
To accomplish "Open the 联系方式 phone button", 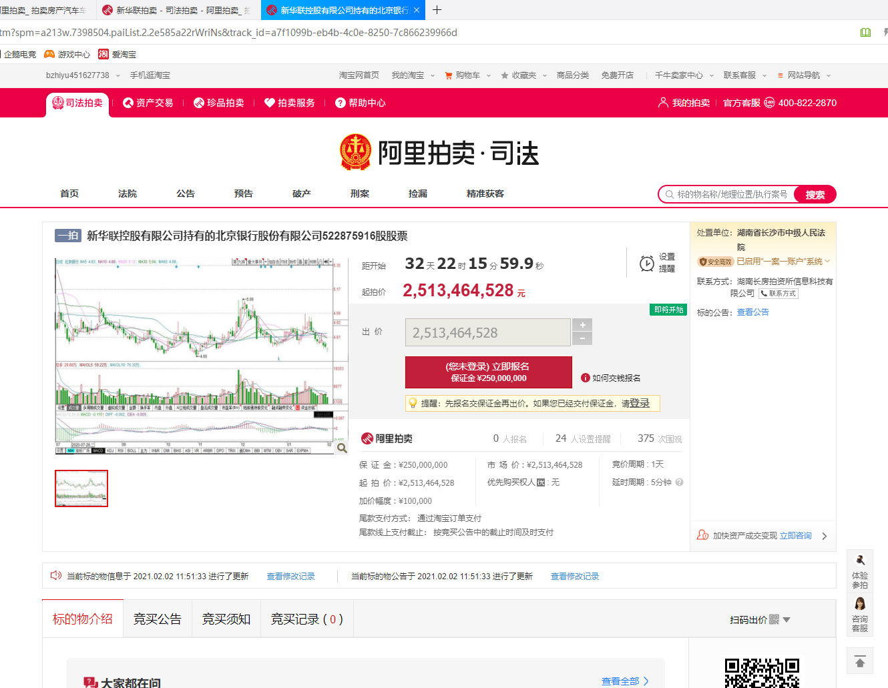I will (x=779, y=294).
